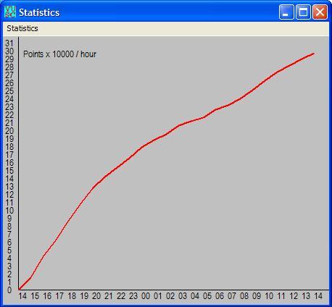Minimize the Statistics window
Image resolution: width=332 pixels, height=307 pixels.
286,12
